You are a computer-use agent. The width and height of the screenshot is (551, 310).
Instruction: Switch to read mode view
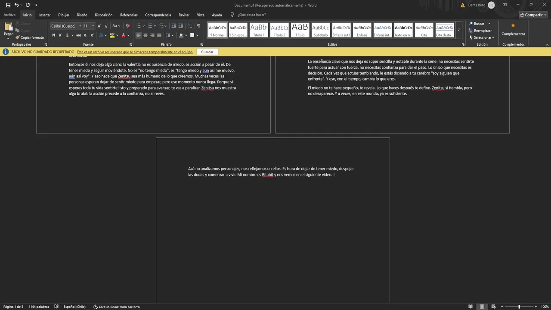coord(471,307)
